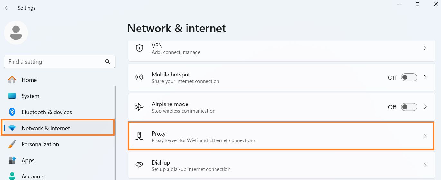Go to Home in sidebar
The height and width of the screenshot is (180, 441).
click(29, 80)
